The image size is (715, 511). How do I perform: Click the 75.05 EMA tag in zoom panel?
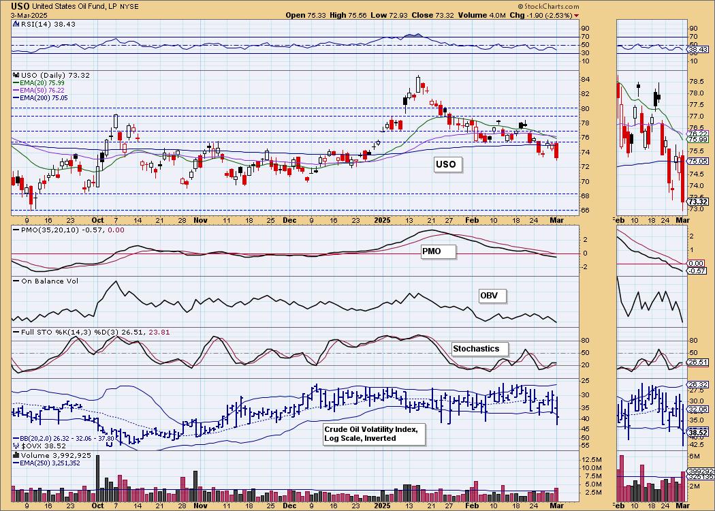698,161
